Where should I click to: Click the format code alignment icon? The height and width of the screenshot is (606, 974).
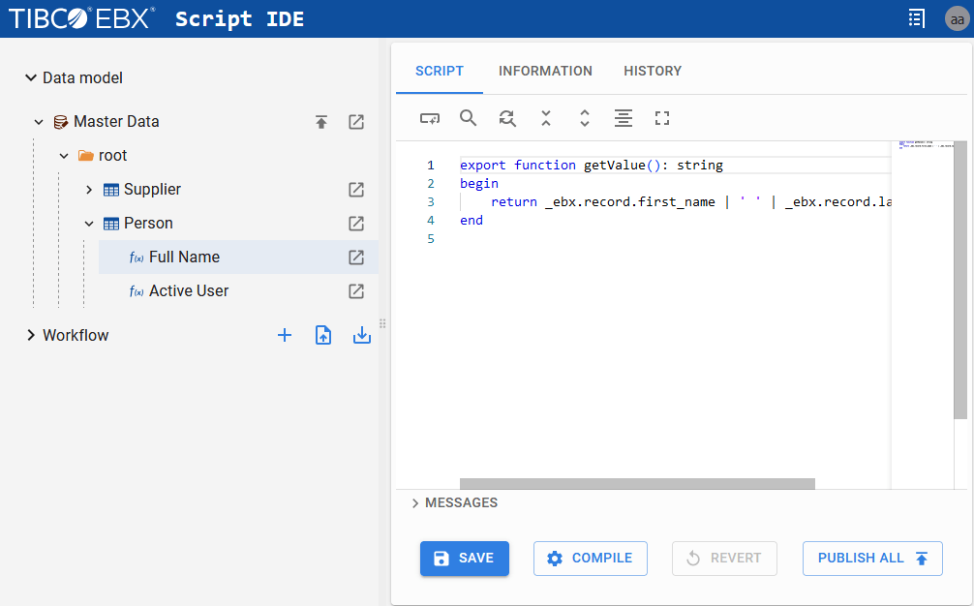coord(624,118)
